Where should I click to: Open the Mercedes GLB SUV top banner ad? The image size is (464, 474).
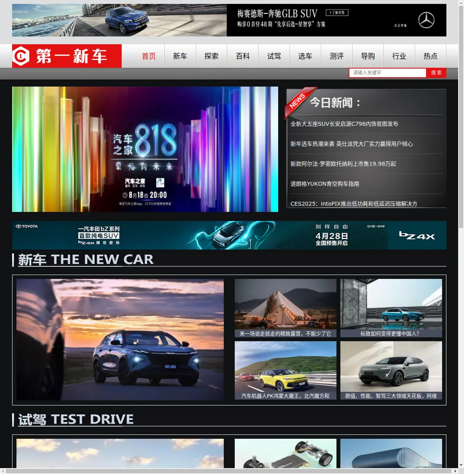click(x=229, y=20)
